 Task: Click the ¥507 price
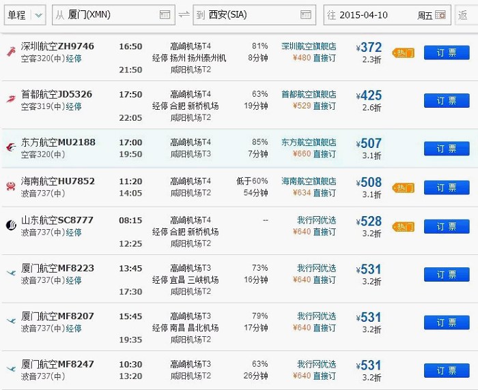(x=369, y=143)
